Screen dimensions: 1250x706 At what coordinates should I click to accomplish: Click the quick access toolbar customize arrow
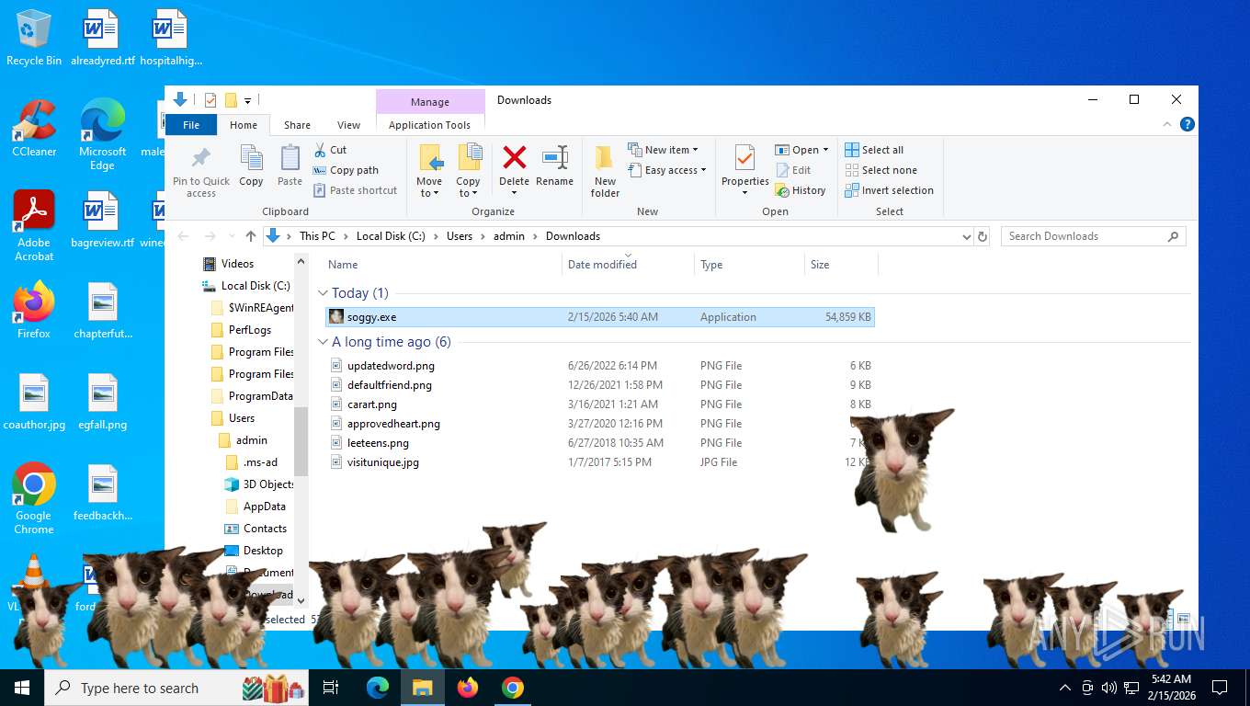click(247, 100)
